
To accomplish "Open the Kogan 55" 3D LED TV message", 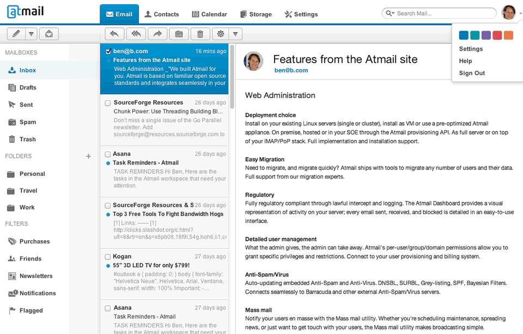I will click(164, 274).
